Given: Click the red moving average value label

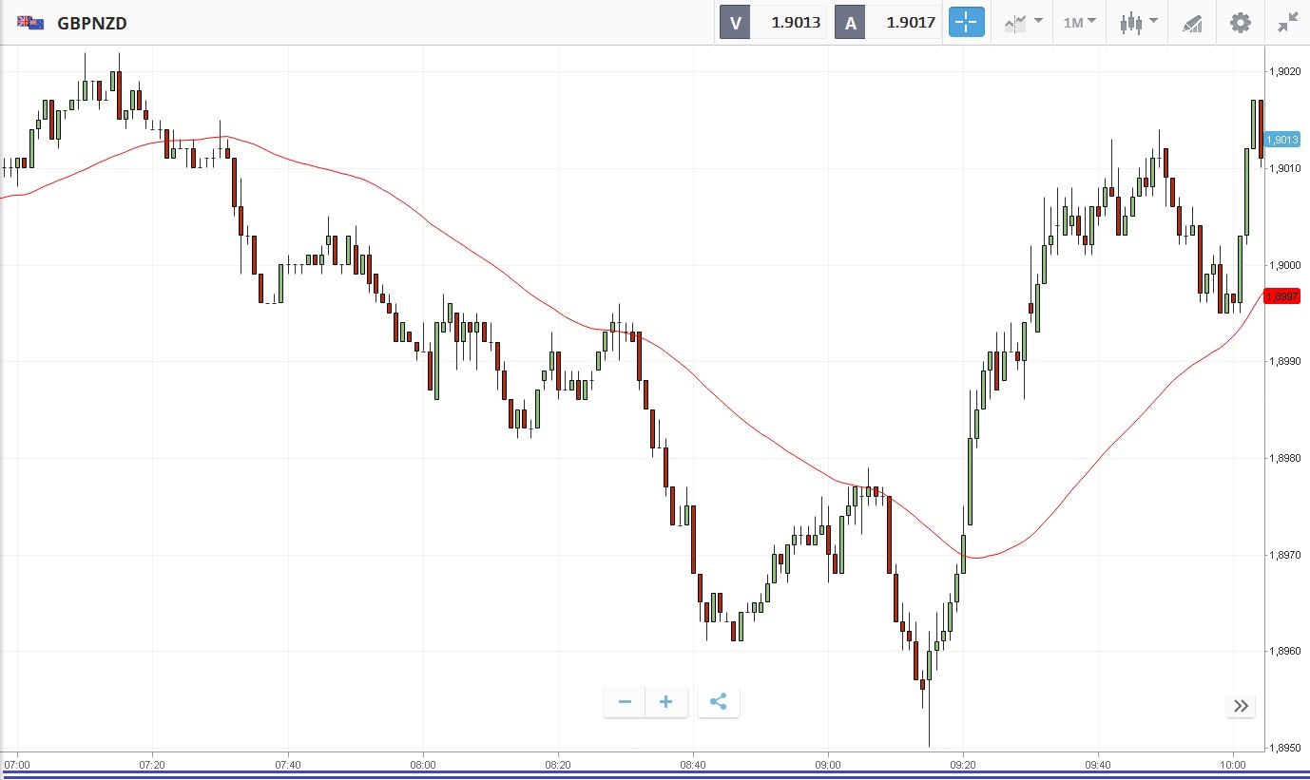Looking at the screenshot, I should click(x=1281, y=296).
